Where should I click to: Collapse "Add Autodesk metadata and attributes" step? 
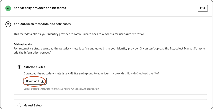[42, 24]
